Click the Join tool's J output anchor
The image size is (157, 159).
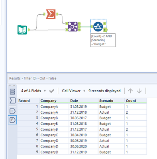(x=79, y=27)
